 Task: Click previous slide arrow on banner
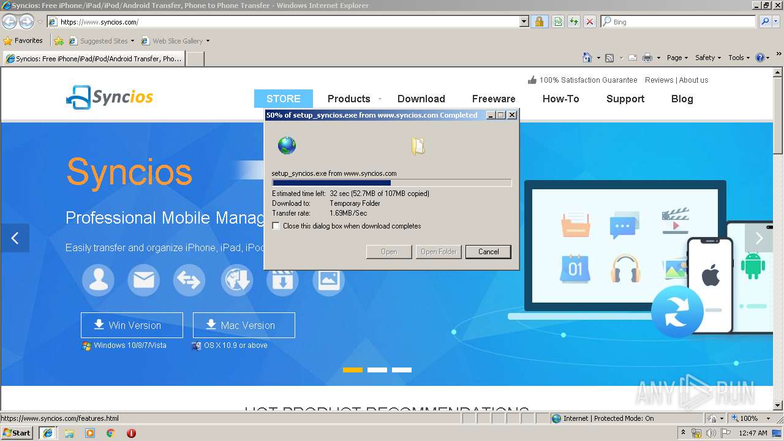point(15,238)
